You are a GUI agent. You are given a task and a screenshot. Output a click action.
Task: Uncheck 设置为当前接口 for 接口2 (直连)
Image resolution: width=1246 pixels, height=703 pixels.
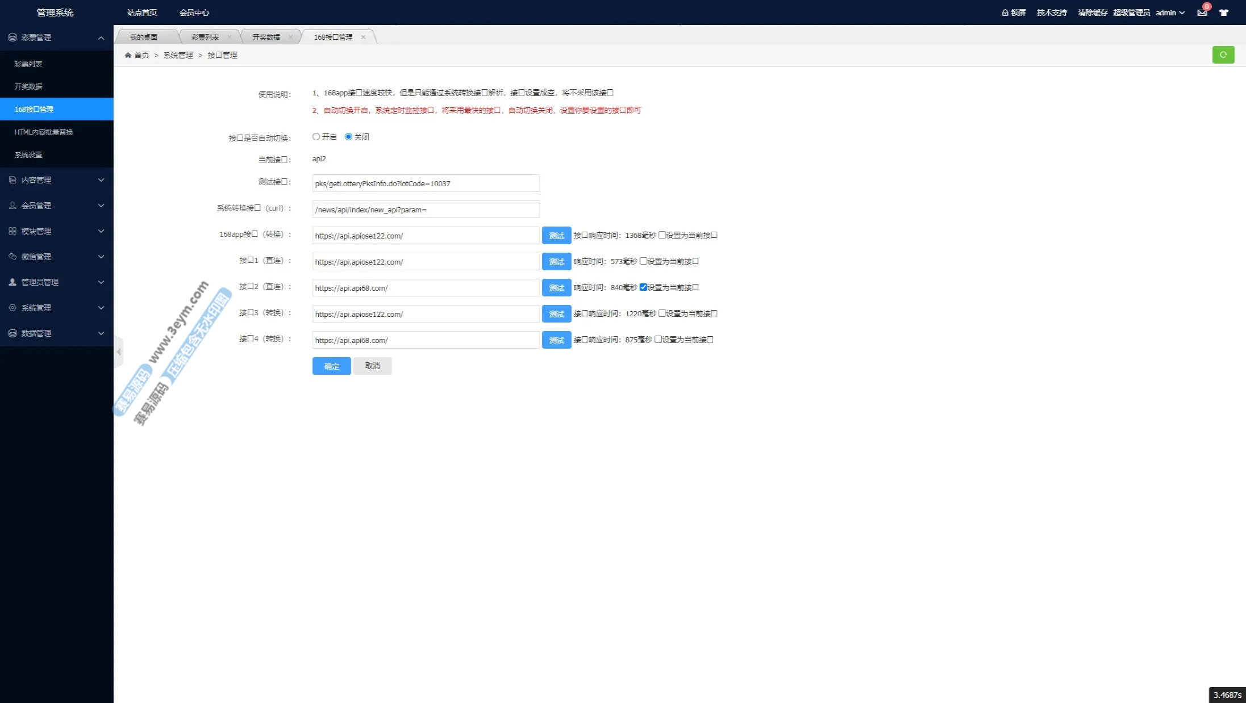click(643, 287)
